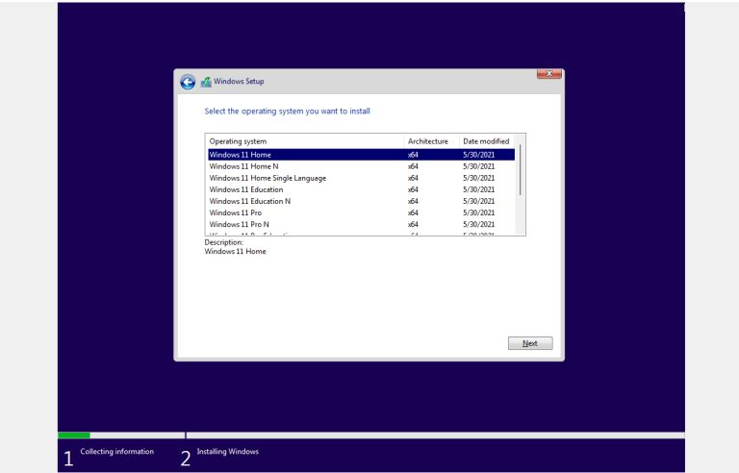Click the green setup progress bar

click(x=74, y=436)
